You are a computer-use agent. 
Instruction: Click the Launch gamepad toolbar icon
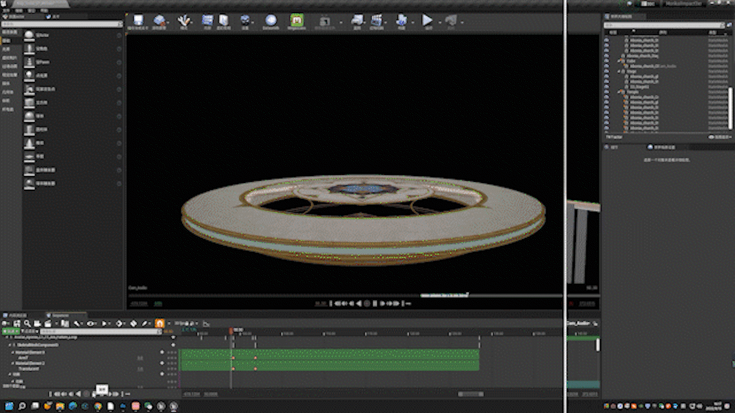451,21
